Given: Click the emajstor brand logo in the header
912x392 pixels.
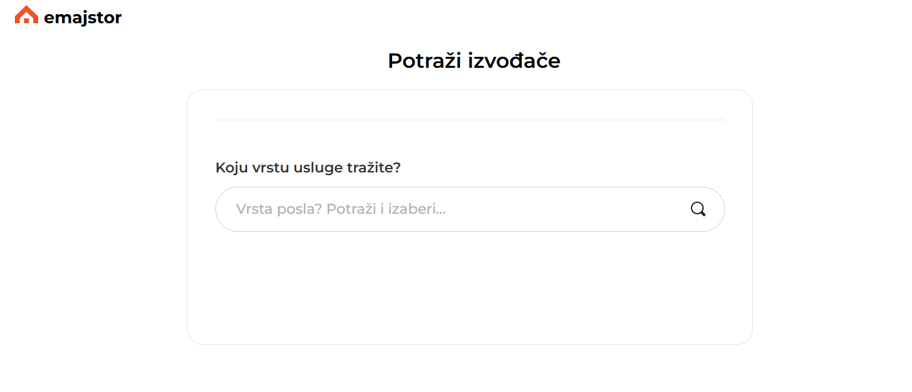Looking at the screenshot, I should (68, 16).
